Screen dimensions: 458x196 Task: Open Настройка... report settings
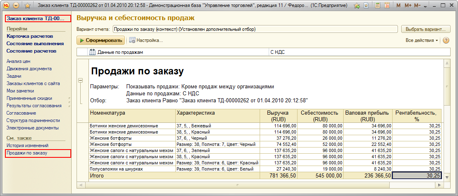(x=146, y=40)
